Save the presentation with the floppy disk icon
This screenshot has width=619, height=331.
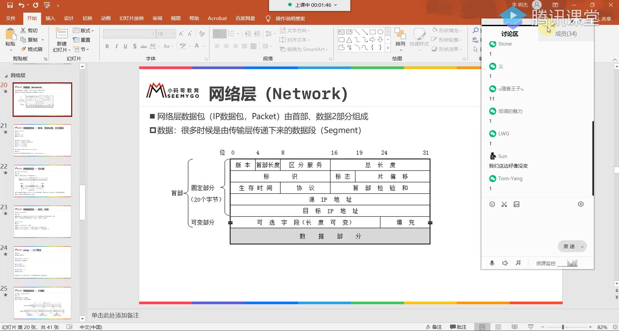point(10,5)
